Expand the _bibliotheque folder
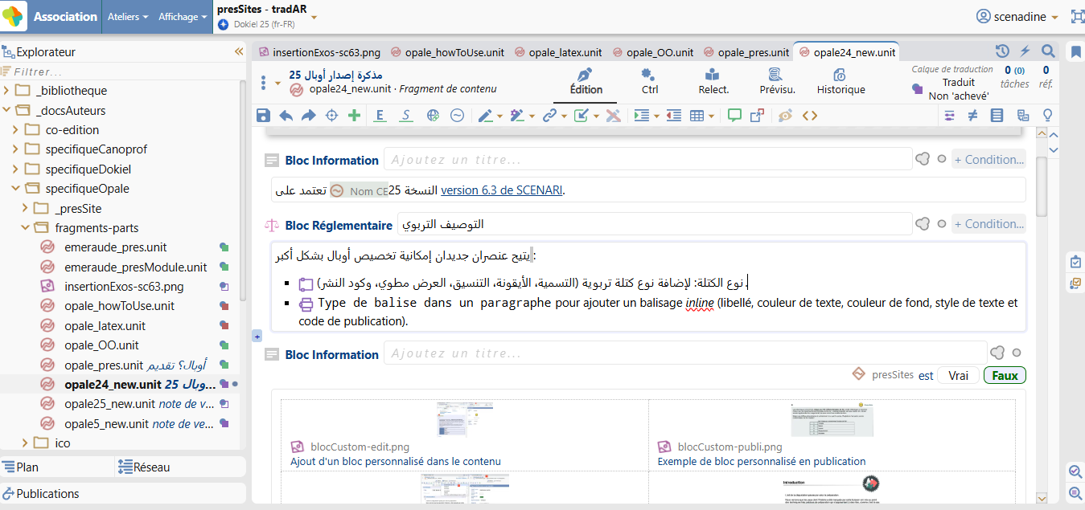Screen dimensions: 1085x510 pos(7,91)
